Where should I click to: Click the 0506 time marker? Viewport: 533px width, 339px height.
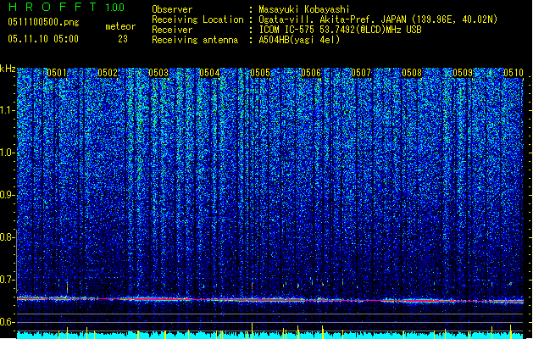point(311,73)
